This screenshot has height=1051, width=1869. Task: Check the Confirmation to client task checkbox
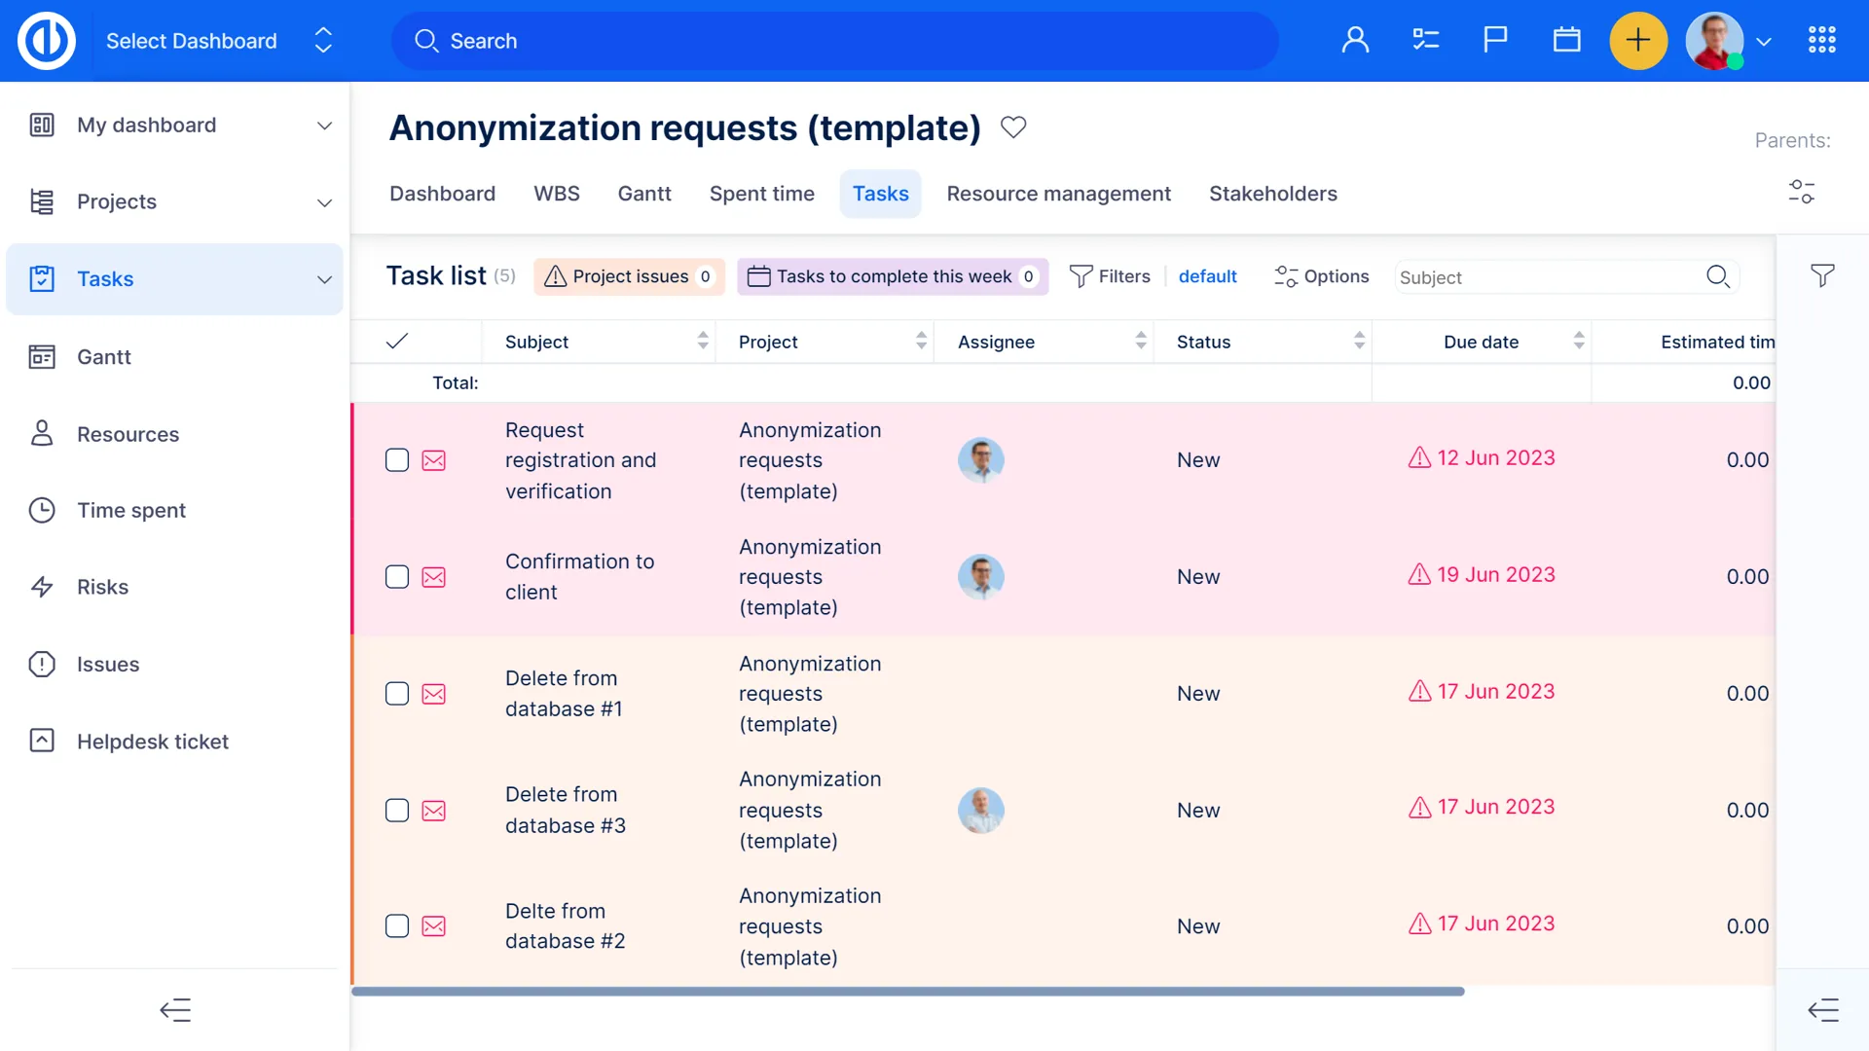tap(397, 577)
